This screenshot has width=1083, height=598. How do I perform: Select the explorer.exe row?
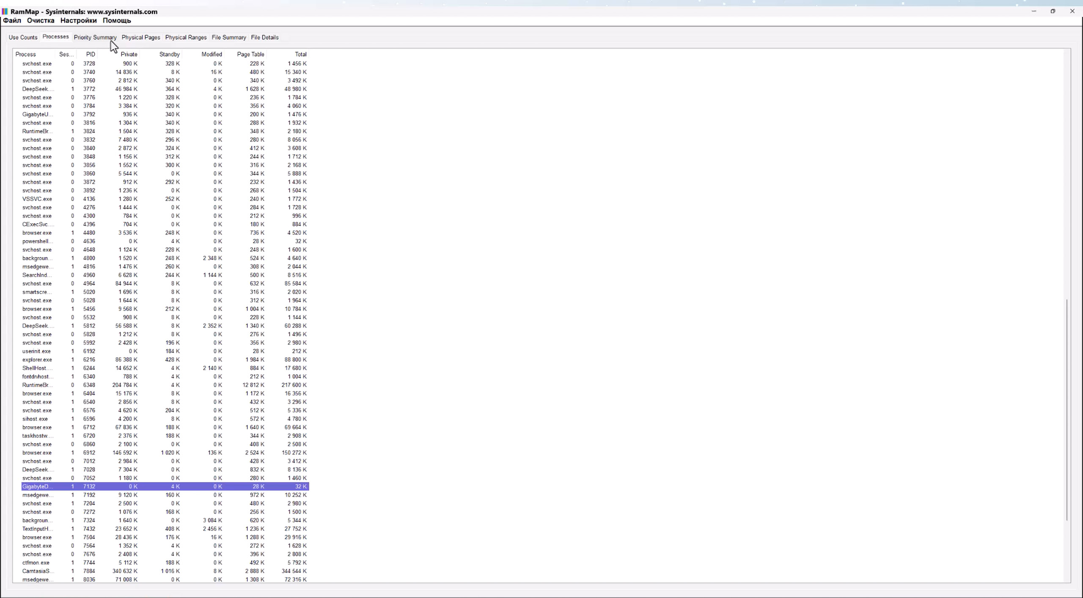[165, 359]
